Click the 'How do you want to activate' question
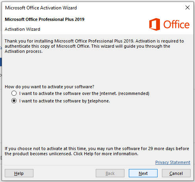195x182 pixels. click(50, 87)
